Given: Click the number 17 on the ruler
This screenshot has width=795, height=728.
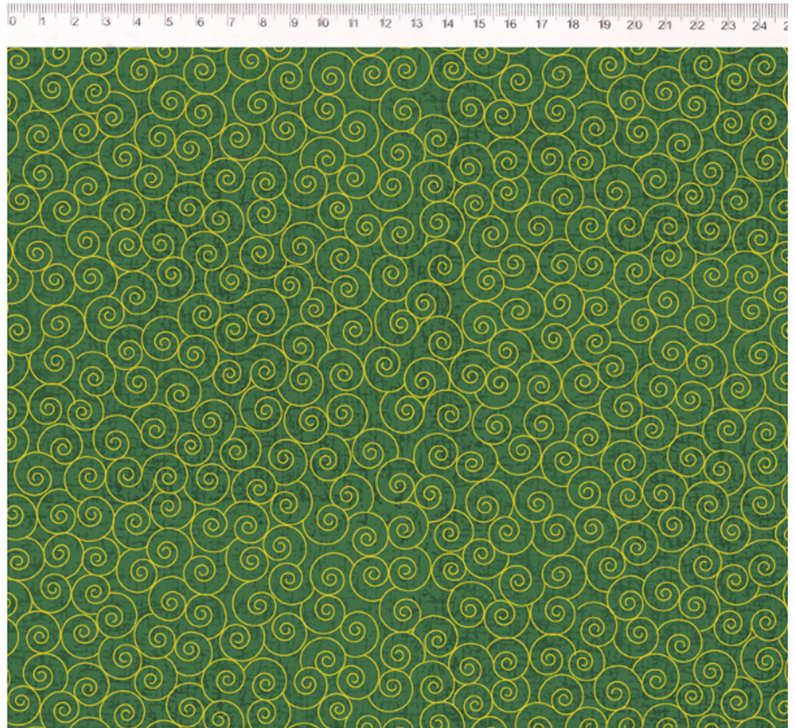Looking at the screenshot, I should point(541,24).
